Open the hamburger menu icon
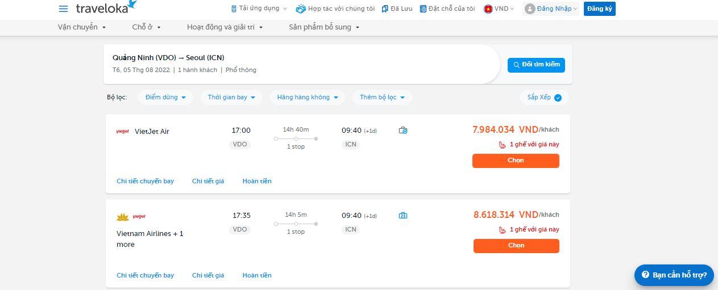This screenshot has height=290, width=718. pyautogui.click(x=63, y=9)
